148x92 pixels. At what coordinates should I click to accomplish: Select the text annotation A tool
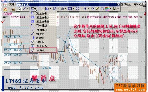tap(85, 9)
